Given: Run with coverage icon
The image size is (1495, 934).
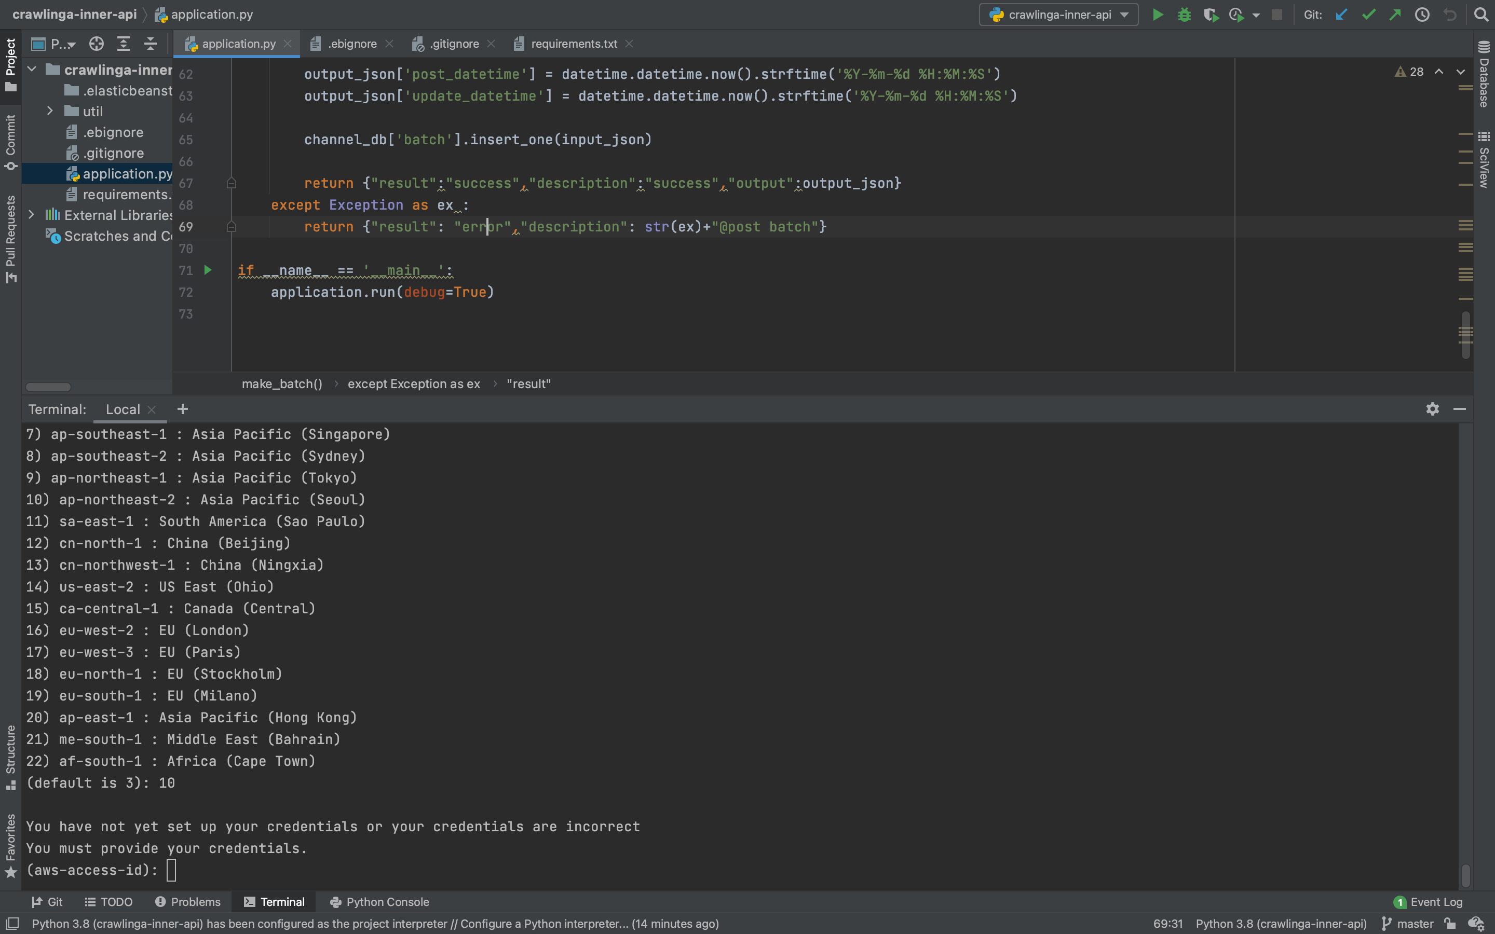Looking at the screenshot, I should (1211, 14).
